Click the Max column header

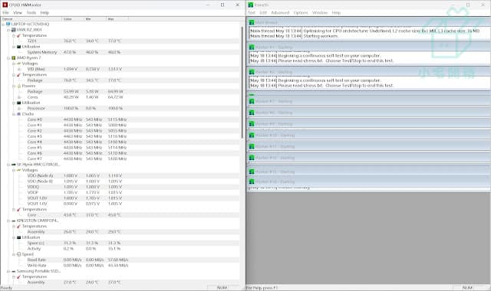tap(117, 19)
